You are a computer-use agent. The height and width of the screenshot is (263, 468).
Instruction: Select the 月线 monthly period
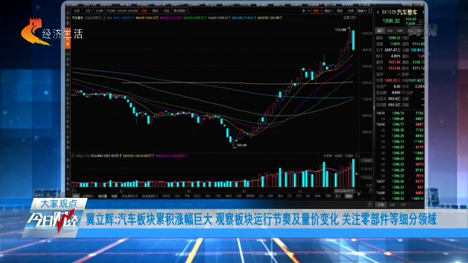click(x=166, y=11)
